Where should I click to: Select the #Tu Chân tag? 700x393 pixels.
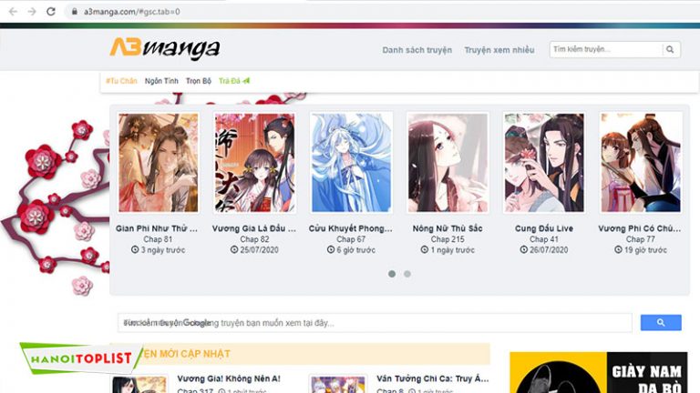click(x=121, y=81)
